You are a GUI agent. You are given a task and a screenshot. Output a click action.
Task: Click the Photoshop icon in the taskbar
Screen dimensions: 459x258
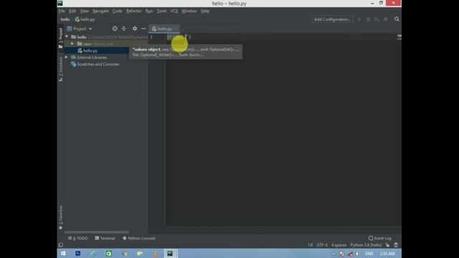coord(78,253)
